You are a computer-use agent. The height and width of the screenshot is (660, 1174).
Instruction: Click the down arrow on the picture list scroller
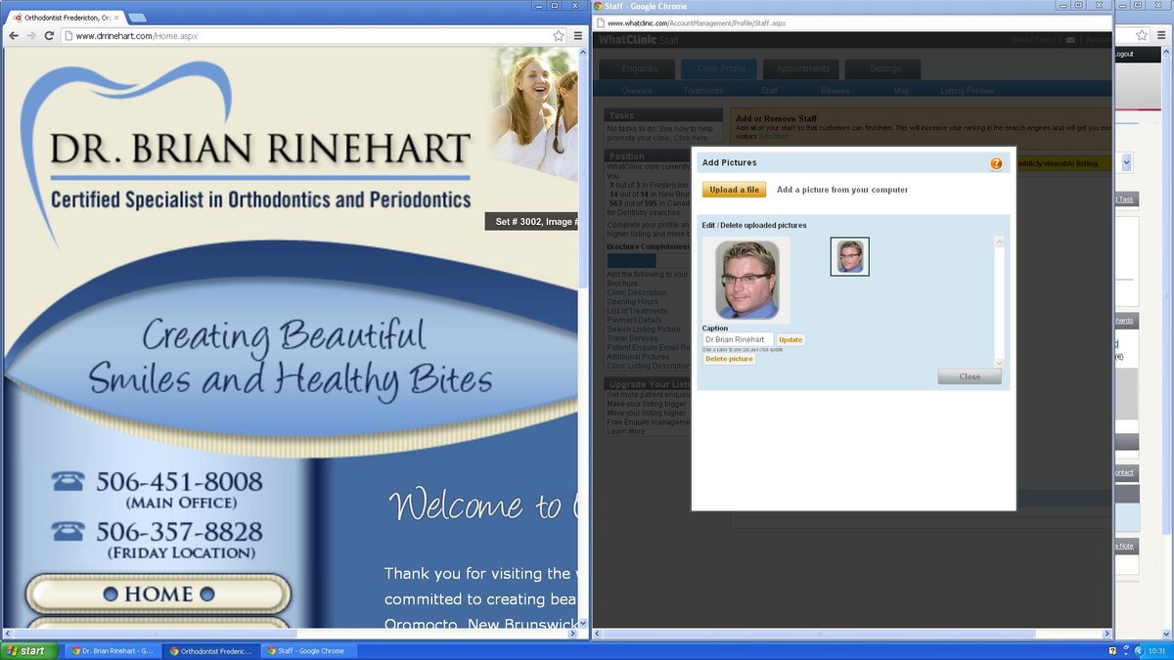(999, 365)
